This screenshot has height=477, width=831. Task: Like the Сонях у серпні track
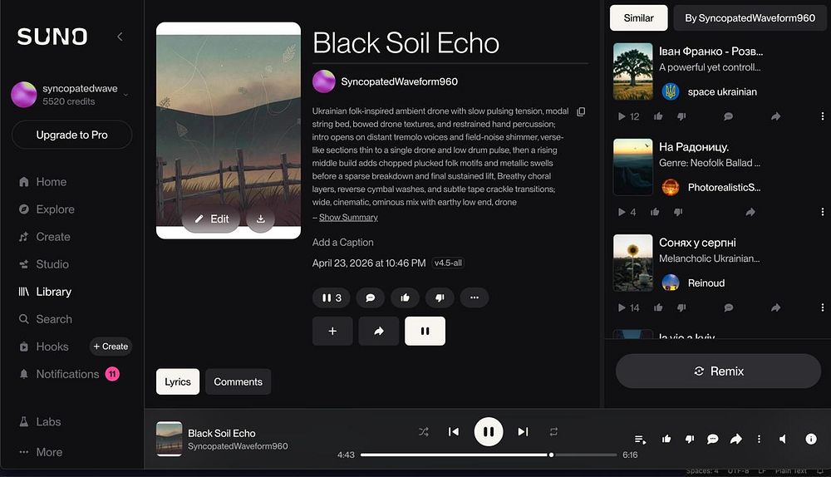658,308
